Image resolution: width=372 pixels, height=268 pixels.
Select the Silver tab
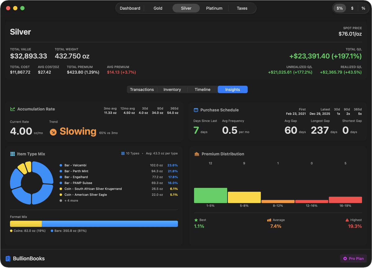point(186,8)
